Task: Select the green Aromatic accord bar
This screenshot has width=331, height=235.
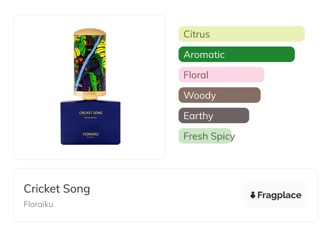Action: click(x=236, y=54)
